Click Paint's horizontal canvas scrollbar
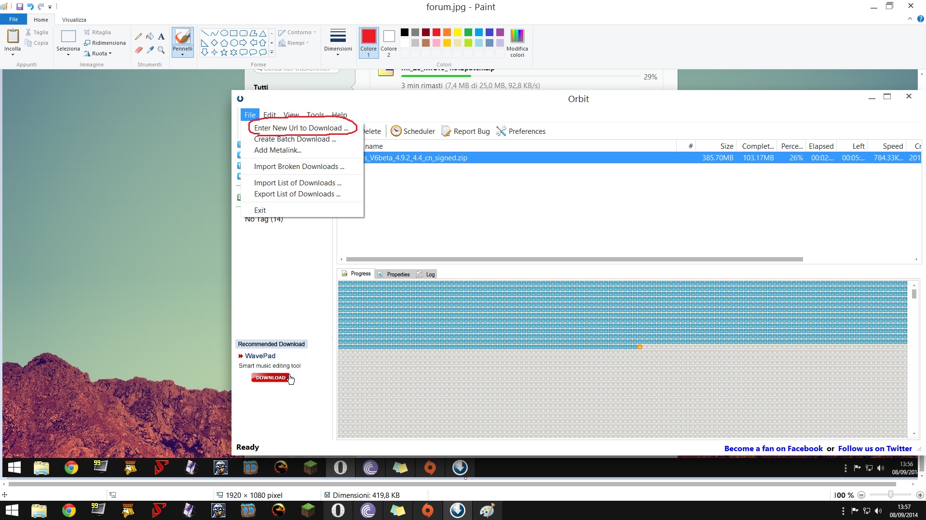 tap(452, 484)
